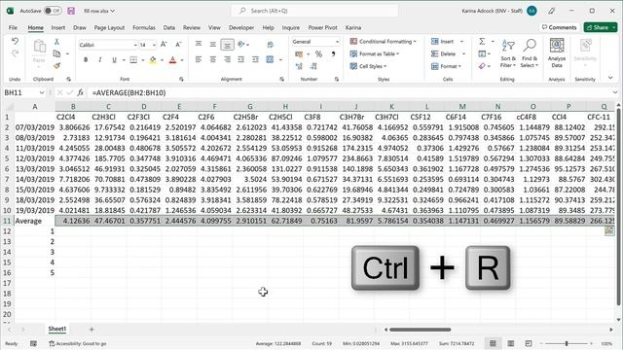Screen dimensions: 623x350
Task: Click the Comments button
Action: tap(559, 27)
